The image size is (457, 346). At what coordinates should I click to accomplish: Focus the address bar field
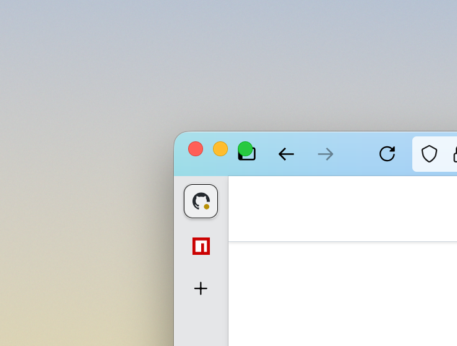[435, 154]
